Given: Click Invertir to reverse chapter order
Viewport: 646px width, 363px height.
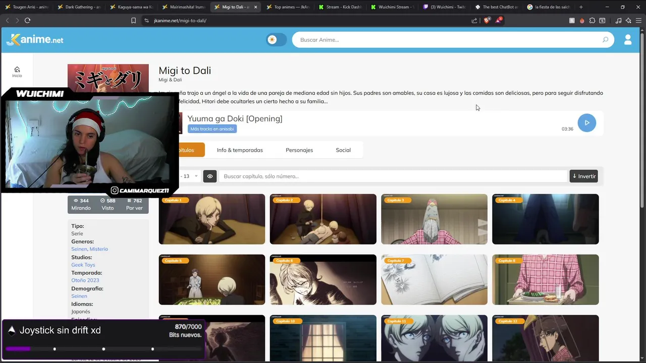Looking at the screenshot, I should [584, 176].
